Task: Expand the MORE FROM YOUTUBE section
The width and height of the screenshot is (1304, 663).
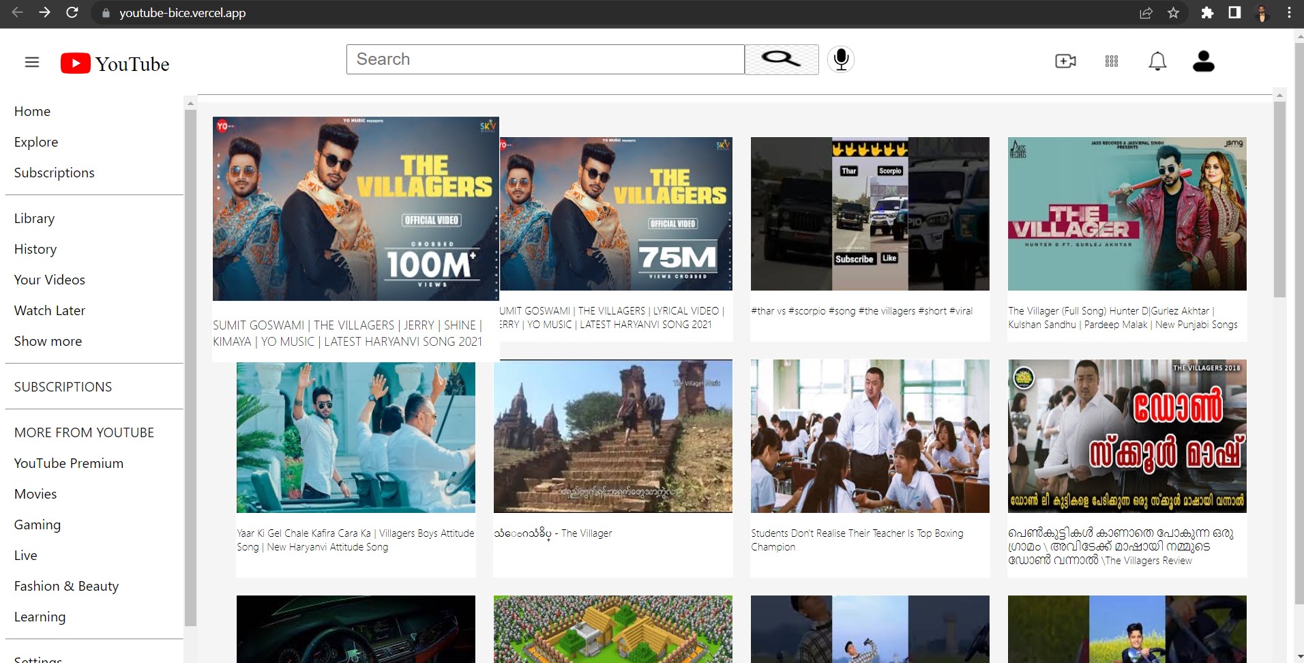Action: coord(84,432)
